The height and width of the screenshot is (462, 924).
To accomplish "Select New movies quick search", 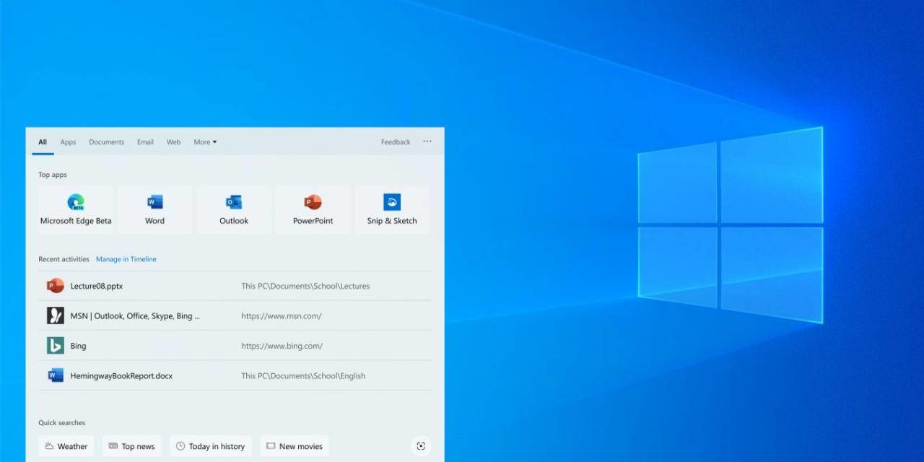I will pyautogui.click(x=295, y=446).
